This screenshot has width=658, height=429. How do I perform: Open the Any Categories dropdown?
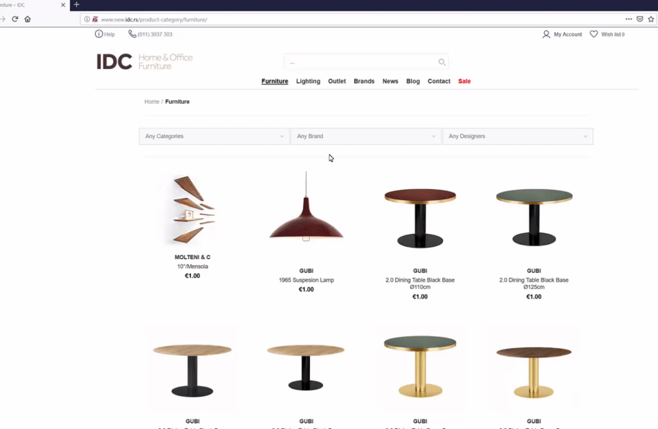[214, 136]
